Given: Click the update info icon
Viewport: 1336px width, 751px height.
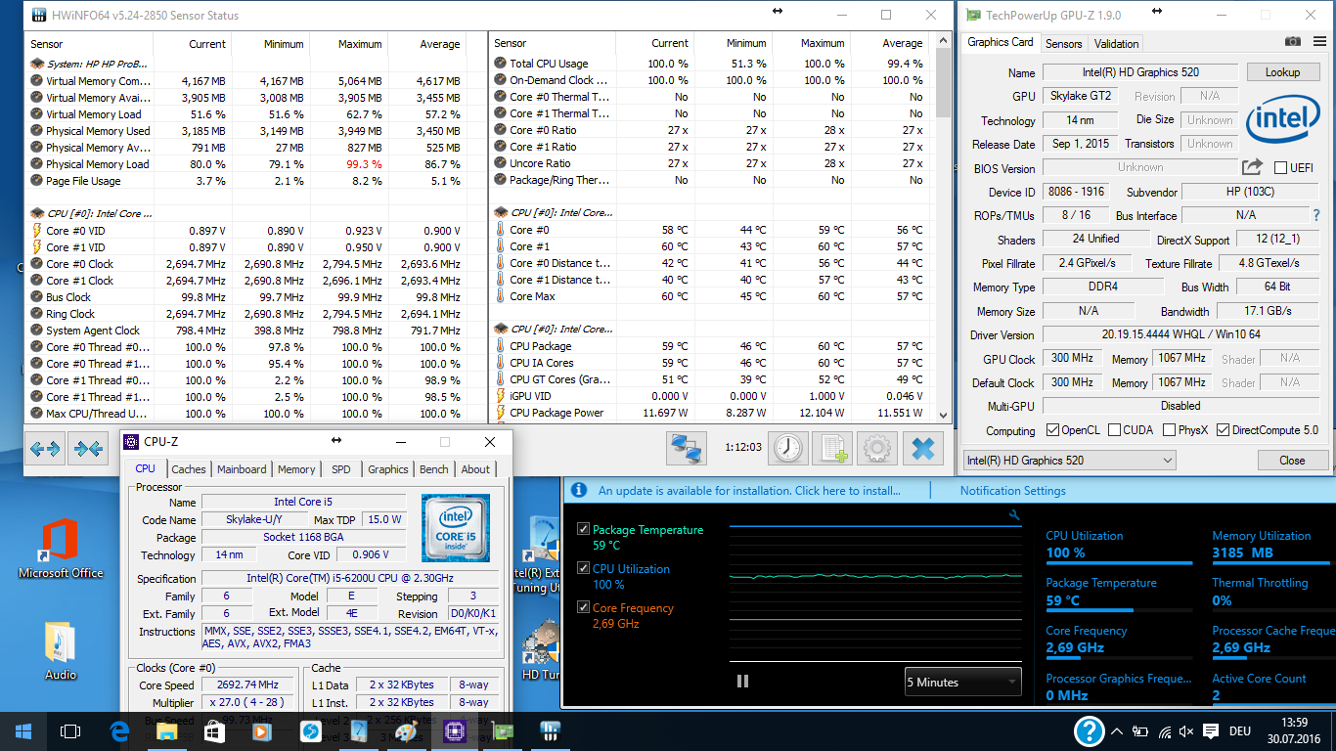Looking at the screenshot, I should [578, 491].
